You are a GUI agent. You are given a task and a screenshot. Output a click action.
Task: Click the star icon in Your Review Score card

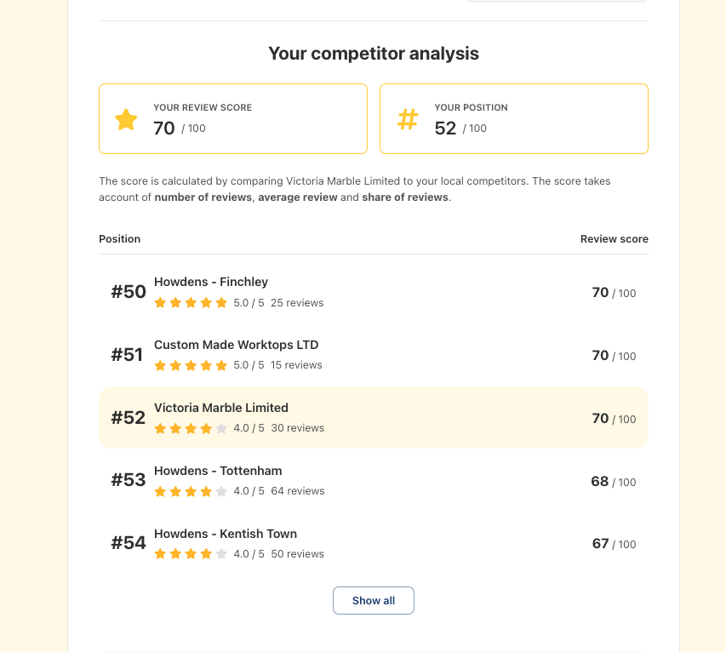[125, 118]
